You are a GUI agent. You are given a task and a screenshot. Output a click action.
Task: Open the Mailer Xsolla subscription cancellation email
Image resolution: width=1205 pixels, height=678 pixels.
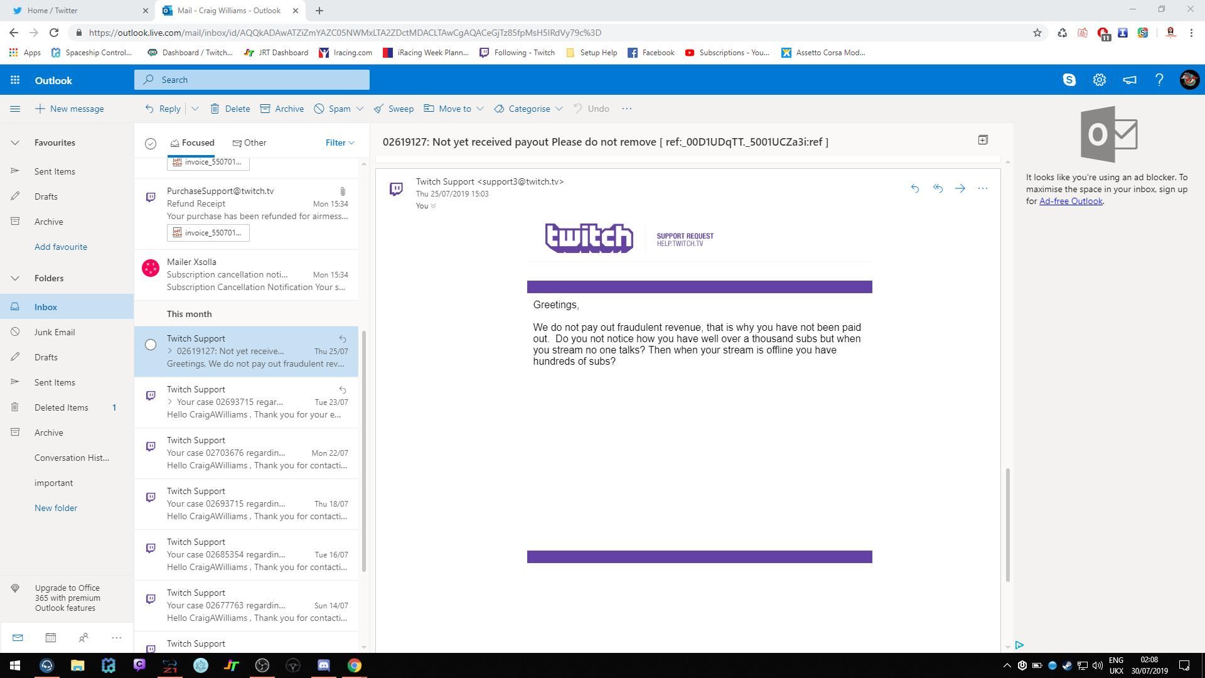[246, 274]
